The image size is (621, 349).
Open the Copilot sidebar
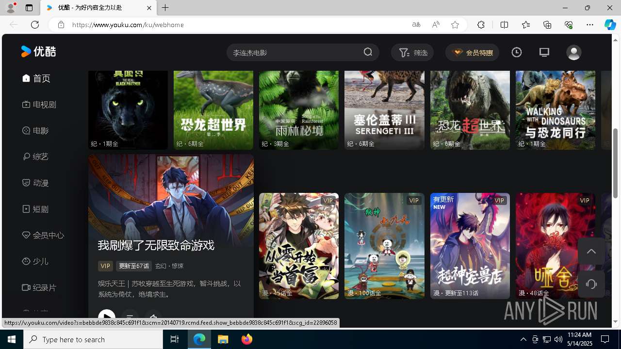(x=610, y=25)
